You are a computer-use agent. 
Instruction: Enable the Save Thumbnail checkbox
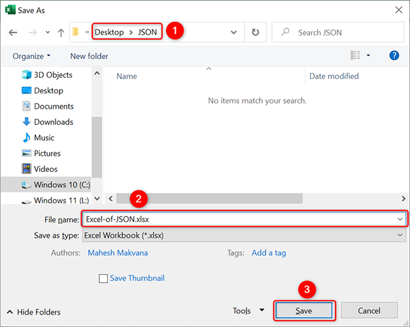[103, 279]
